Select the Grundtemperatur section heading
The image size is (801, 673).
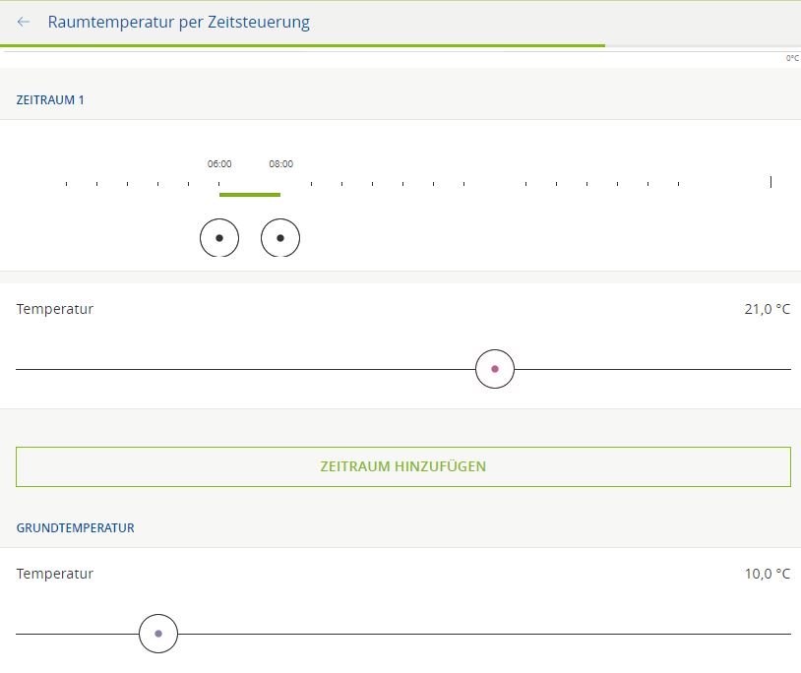(x=76, y=527)
